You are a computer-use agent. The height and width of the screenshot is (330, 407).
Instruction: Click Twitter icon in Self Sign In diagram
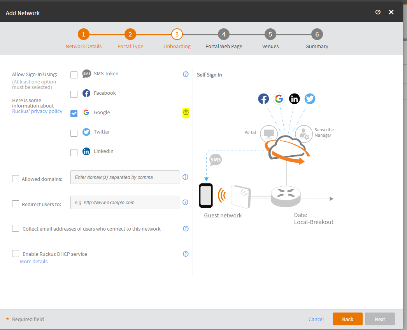310,99
